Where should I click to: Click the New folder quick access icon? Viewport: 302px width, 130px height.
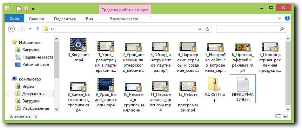pyautogui.click(x=26, y=9)
